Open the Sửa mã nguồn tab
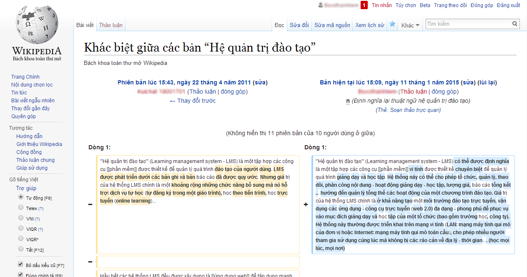Viewport: 527px width, 277px height. (x=332, y=25)
